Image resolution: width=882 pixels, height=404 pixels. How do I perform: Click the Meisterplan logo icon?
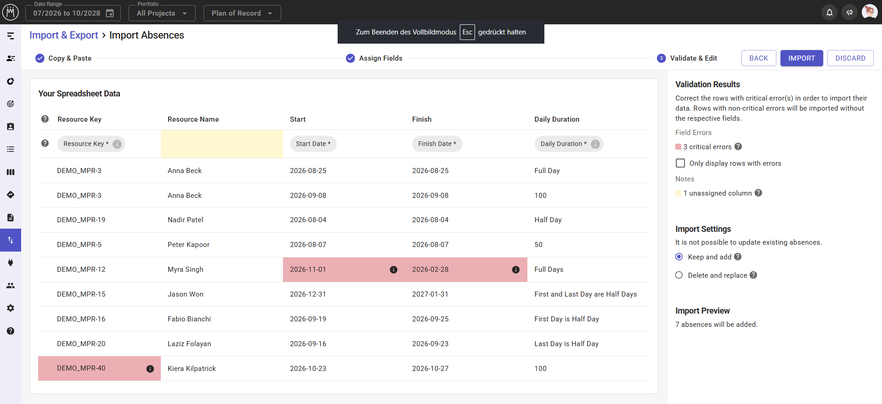pos(11,12)
